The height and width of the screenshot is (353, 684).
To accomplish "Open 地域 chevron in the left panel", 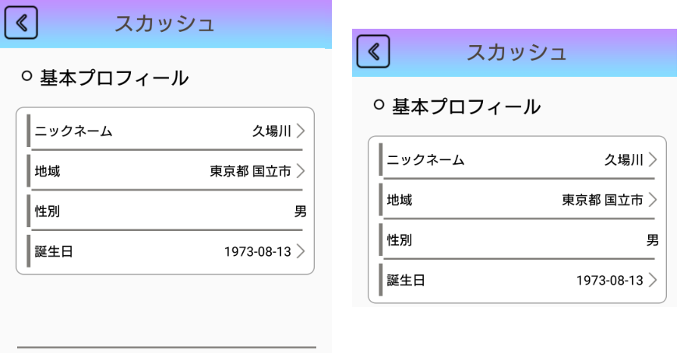I will click(x=301, y=171).
